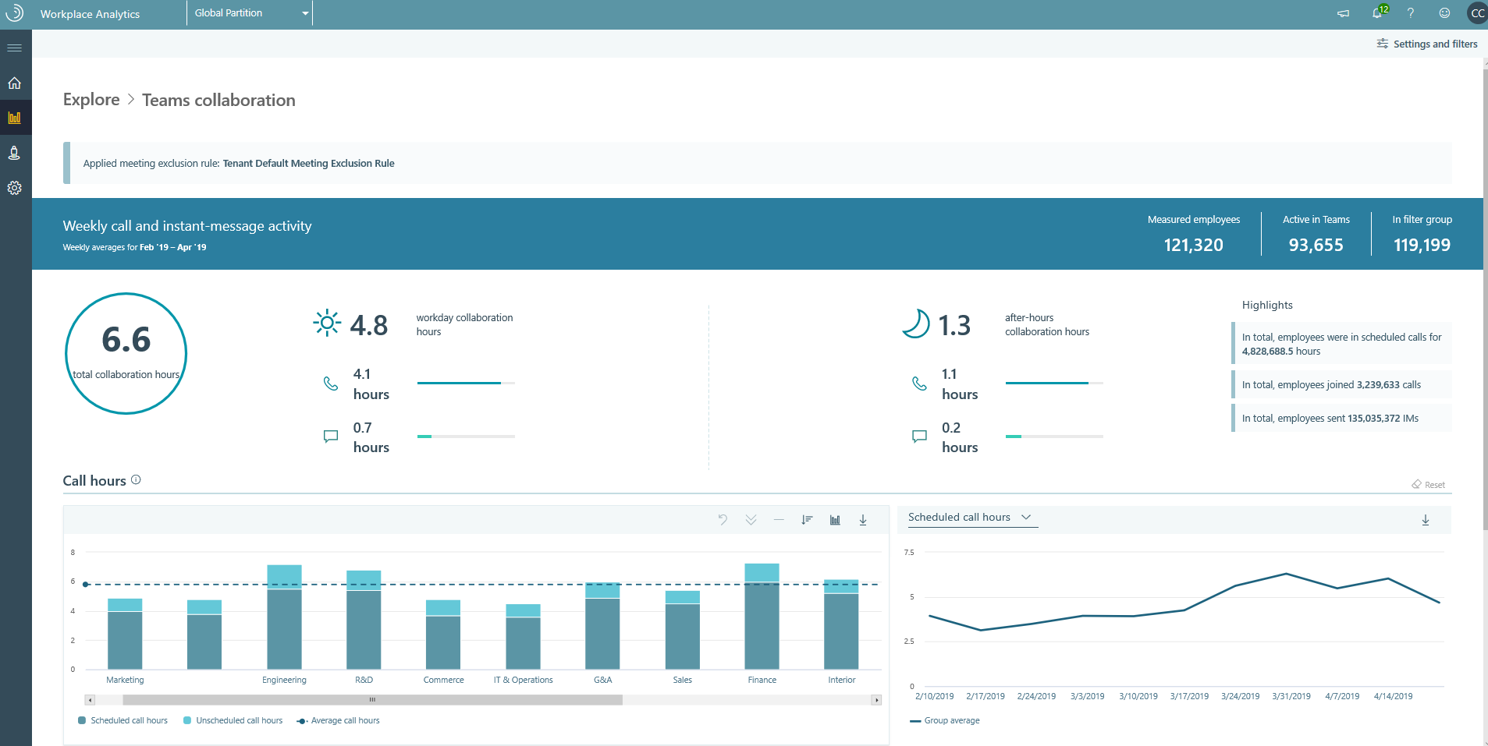The image size is (1488, 746).
Task: Click the dash icon in chart toolbar
Action: [x=779, y=520]
